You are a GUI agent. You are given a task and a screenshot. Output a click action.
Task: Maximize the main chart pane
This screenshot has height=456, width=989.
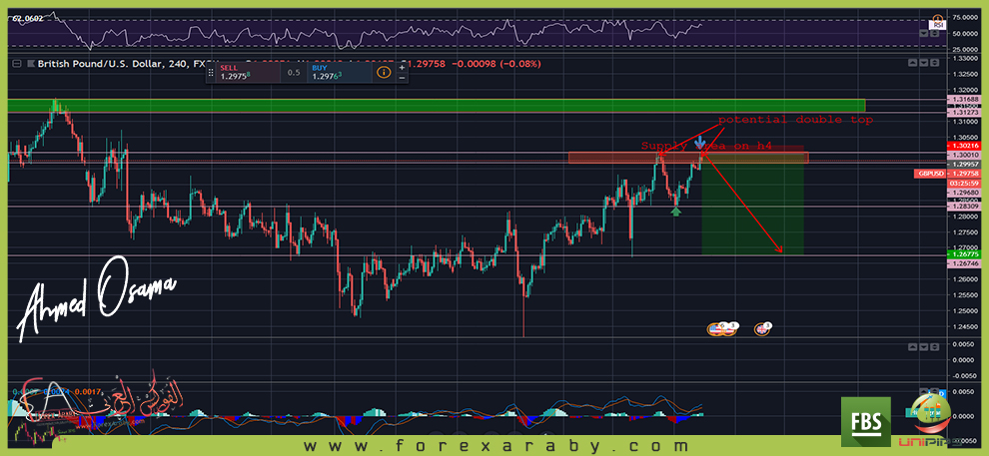935,63
